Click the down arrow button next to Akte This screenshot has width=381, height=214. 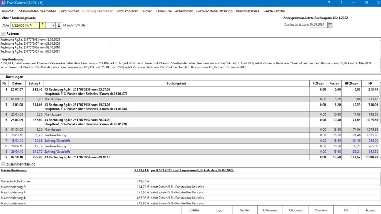pyautogui.click(x=59, y=25)
